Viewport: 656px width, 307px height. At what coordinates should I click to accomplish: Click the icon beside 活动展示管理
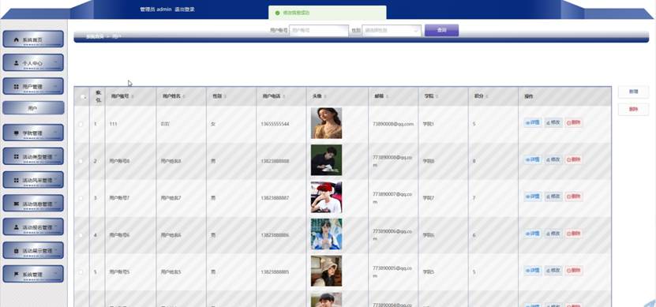[17, 251]
